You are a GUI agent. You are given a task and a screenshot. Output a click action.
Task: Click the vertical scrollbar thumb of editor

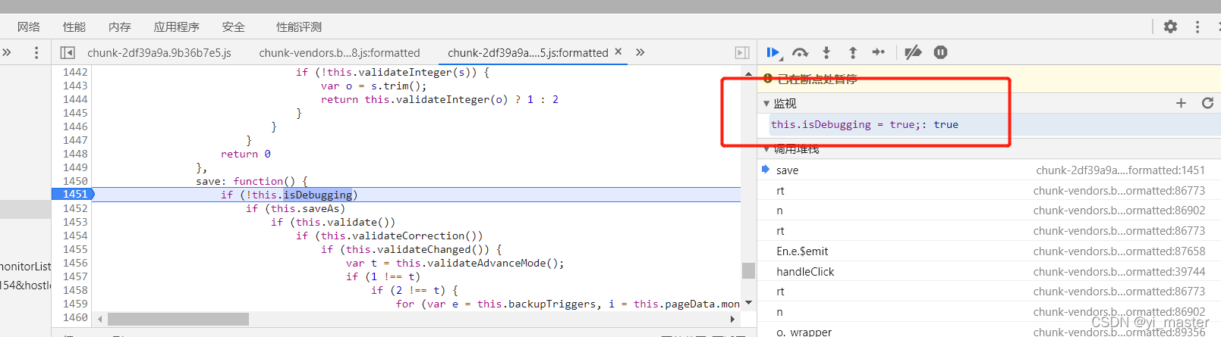tap(748, 270)
